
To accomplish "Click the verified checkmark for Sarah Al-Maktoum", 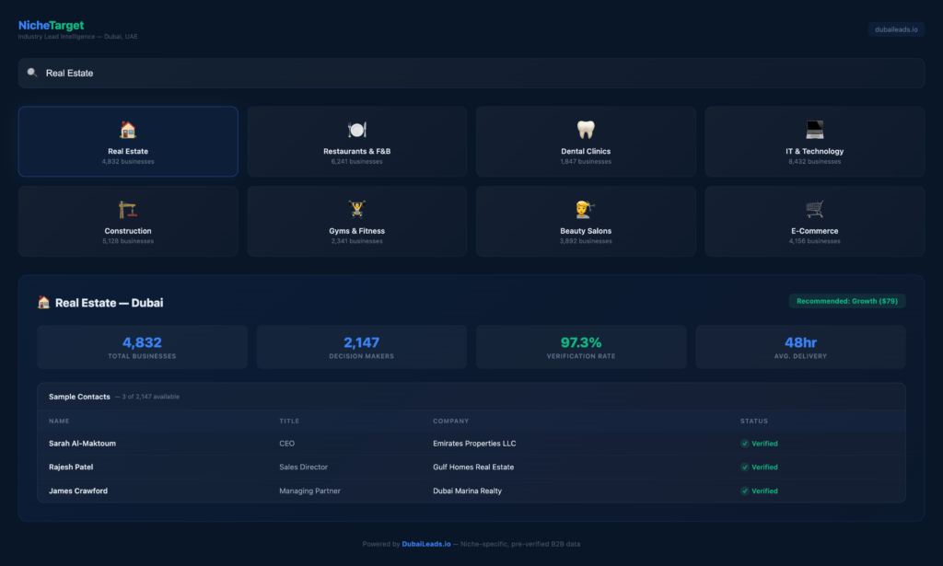I will pyautogui.click(x=745, y=444).
